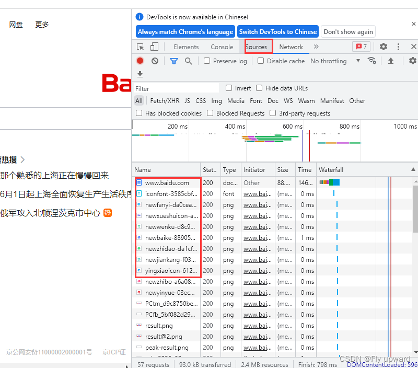Click Don't show again button
Viewport: 418px width, 368px height.
348,32
